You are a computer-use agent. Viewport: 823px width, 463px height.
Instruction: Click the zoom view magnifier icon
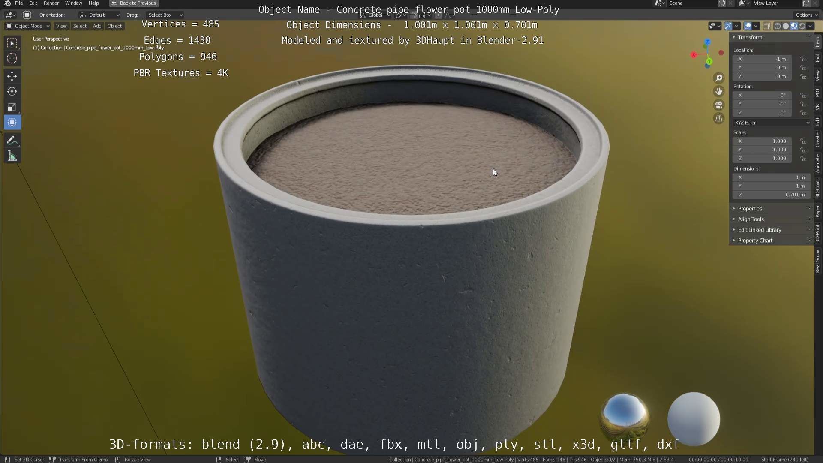tap(719, 78)
